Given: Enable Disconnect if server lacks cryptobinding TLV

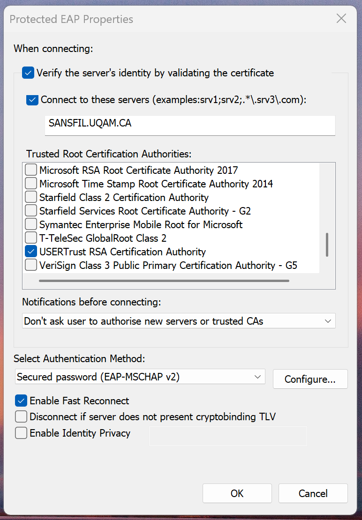Looking at the screenshot, I should (x=21, y=416).
